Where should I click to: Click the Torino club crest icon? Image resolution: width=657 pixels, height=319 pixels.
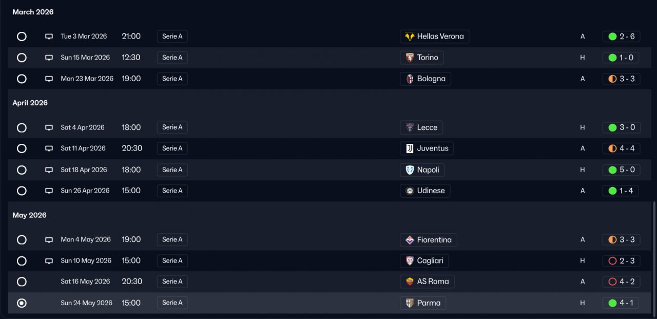point(410,58)
